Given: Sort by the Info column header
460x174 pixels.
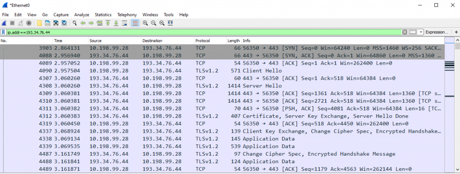Looking at the screenshot, I should pyautogui.click(x=343, y=41).
